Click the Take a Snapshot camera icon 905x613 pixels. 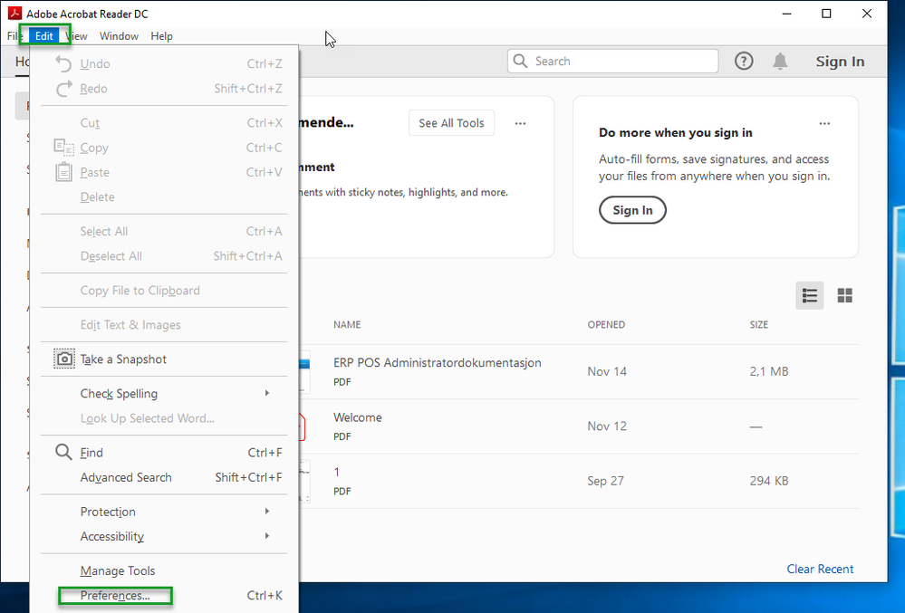[64, 359]
